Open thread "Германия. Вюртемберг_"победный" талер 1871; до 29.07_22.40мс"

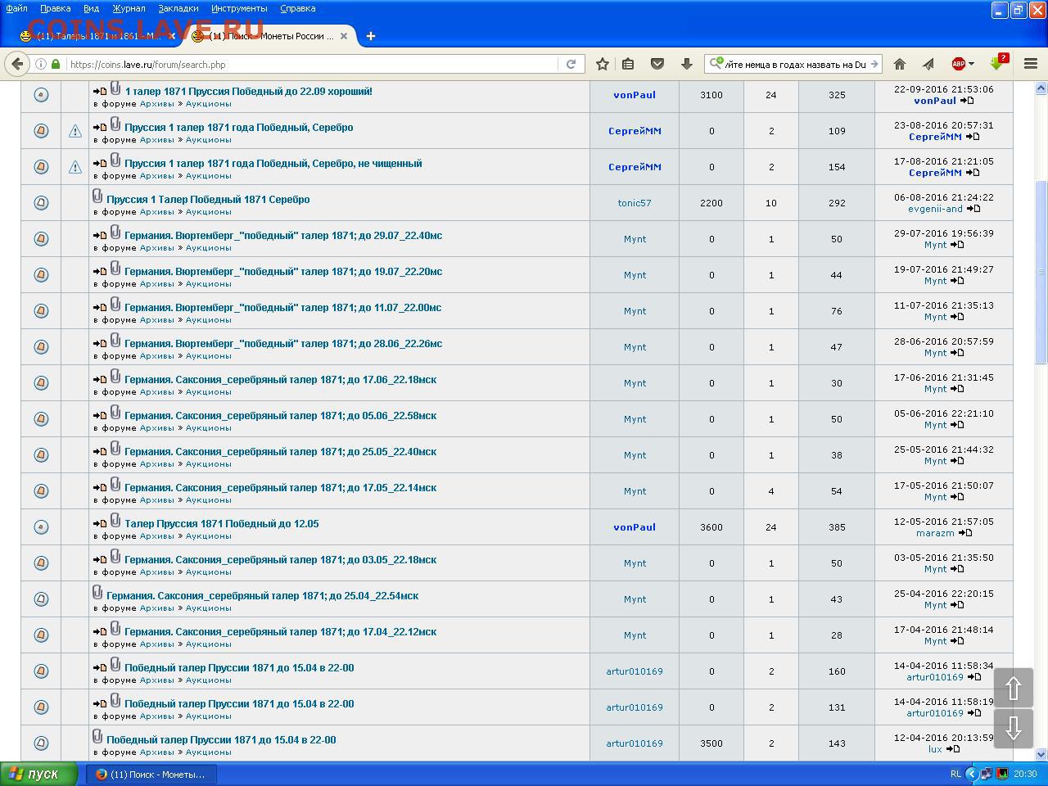[x=283, y=235]
